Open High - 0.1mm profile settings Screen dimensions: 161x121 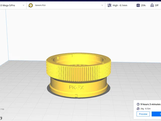120,5
